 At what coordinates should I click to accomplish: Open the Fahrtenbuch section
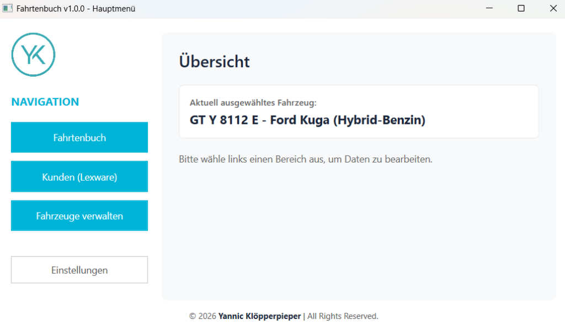[79, 138]
